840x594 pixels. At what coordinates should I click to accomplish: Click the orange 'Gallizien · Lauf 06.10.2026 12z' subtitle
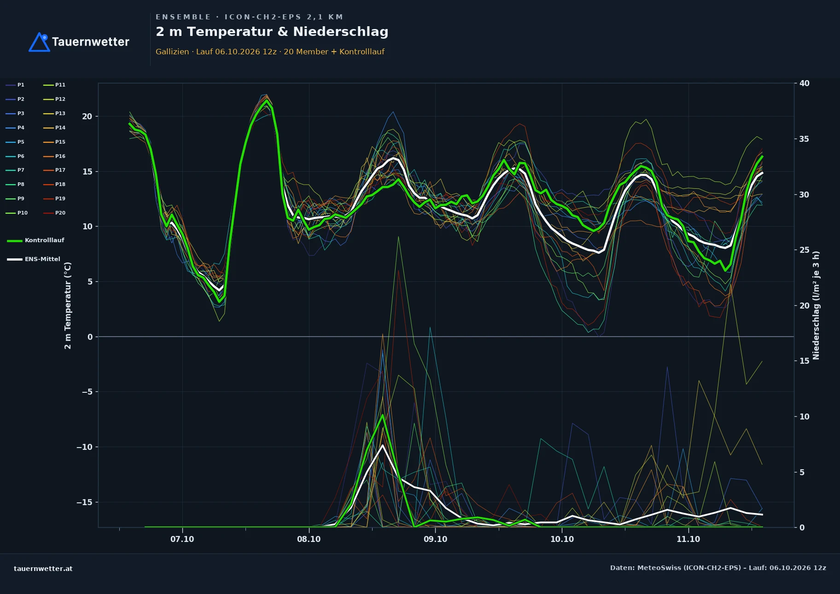pos(270,52)
